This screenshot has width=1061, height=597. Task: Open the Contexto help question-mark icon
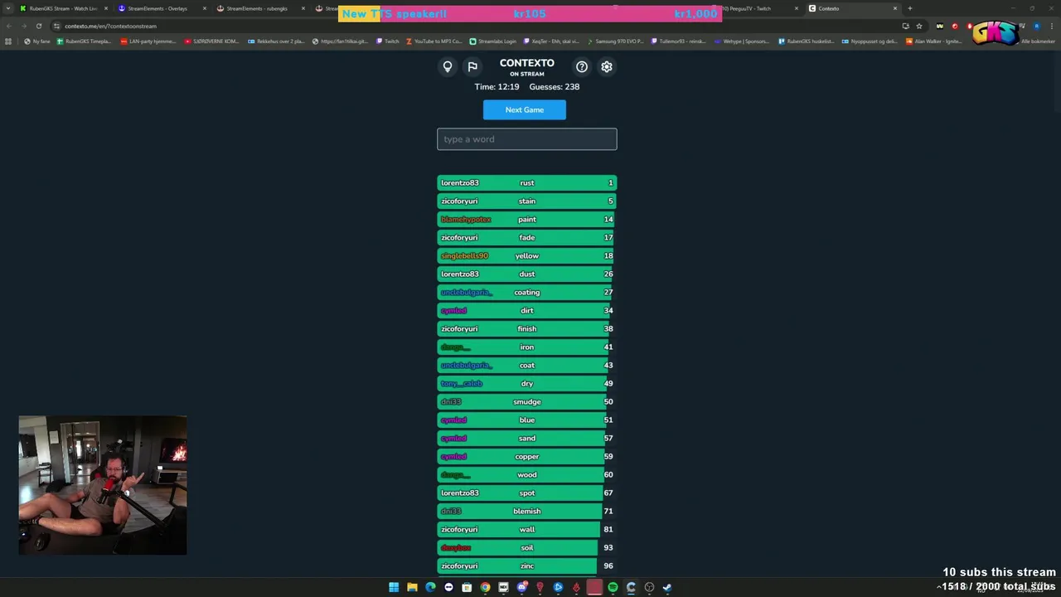click(x=582, y=66)
